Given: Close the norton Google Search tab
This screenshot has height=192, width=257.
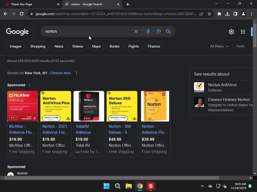Looking at the screenshot, I should point(118,4).
